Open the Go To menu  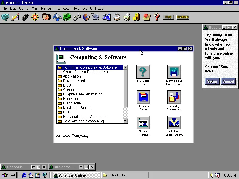23,8
